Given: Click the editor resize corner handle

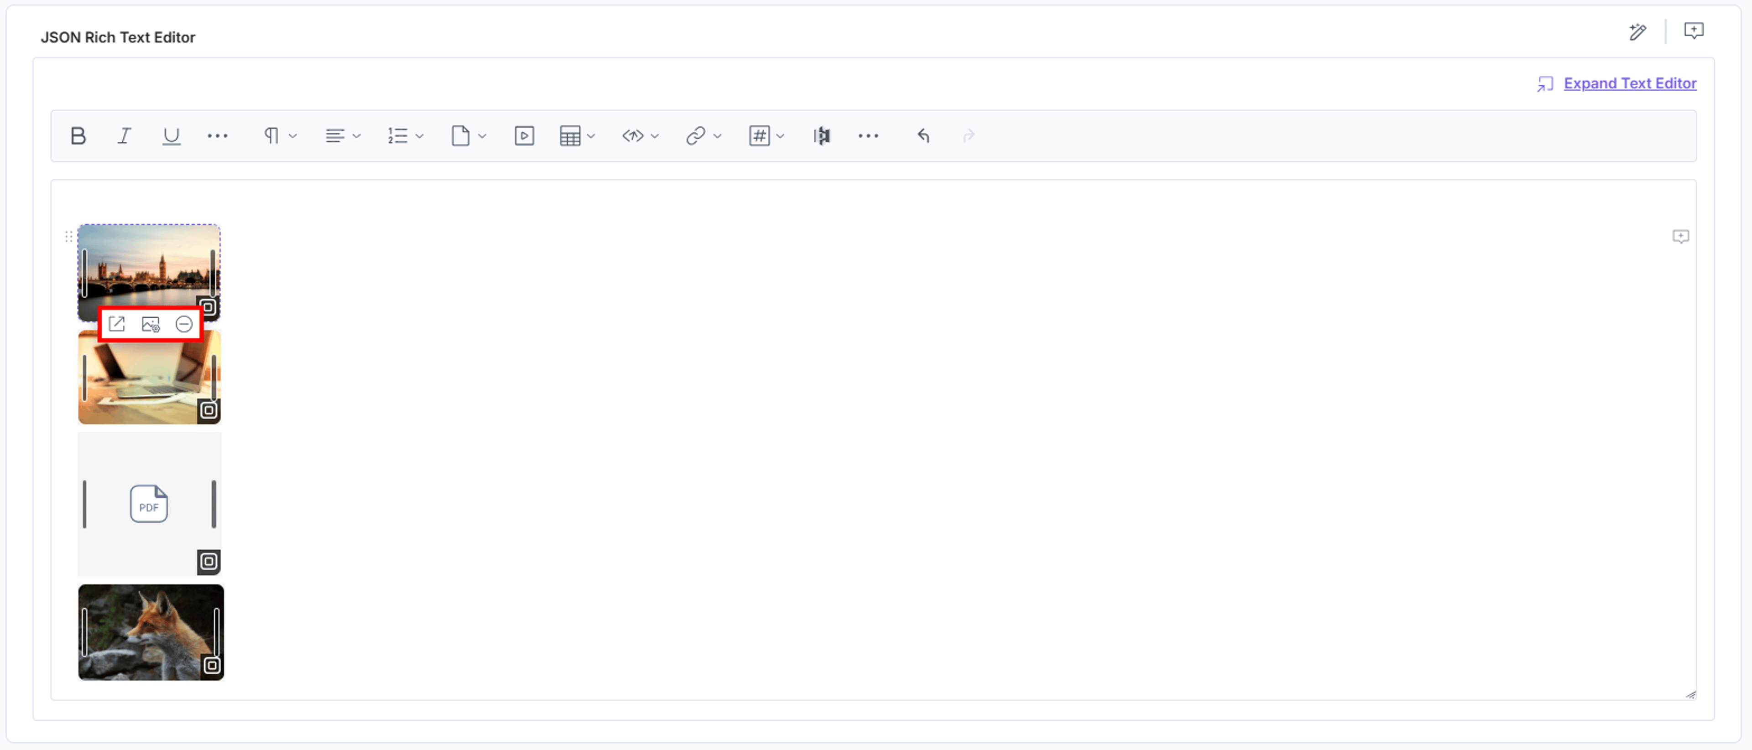Looking at the screenshot, I should click(x=1691, y=694).
